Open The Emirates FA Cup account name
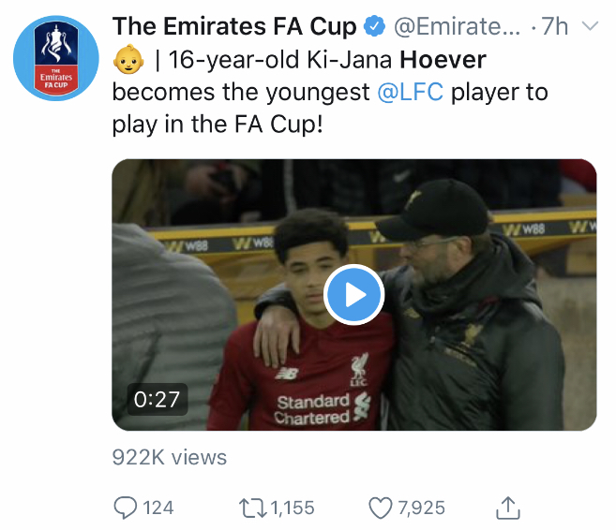Screen dimensions: 616x530 coord(234,27)
